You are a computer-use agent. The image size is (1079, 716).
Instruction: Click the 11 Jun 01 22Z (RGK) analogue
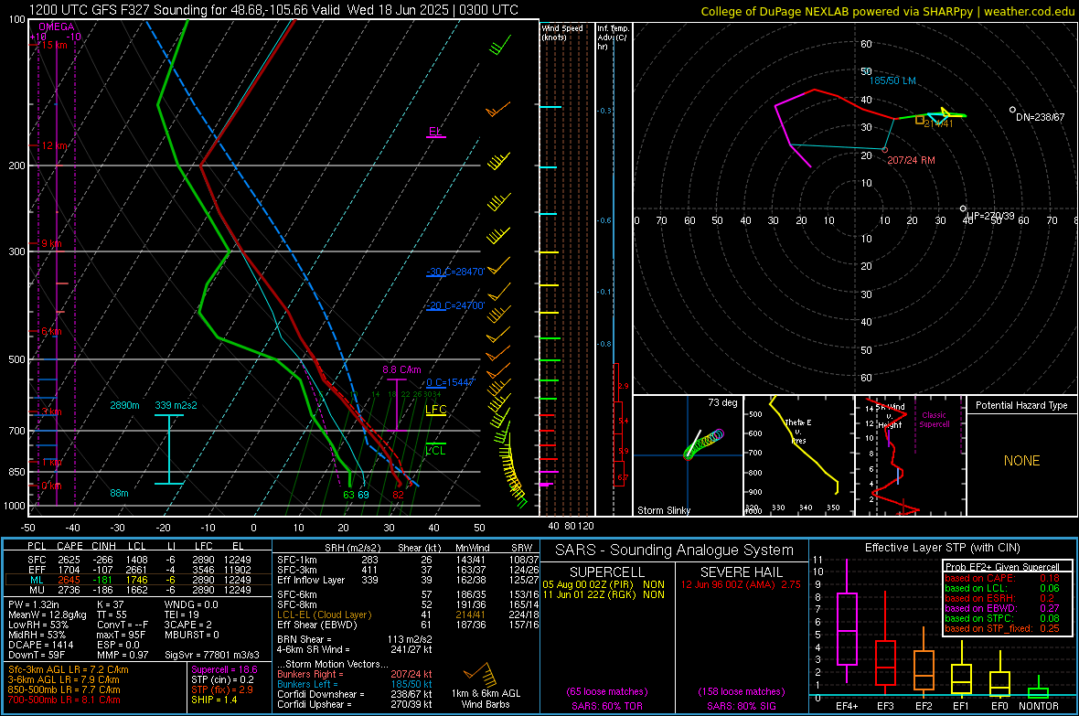[604, 594]
